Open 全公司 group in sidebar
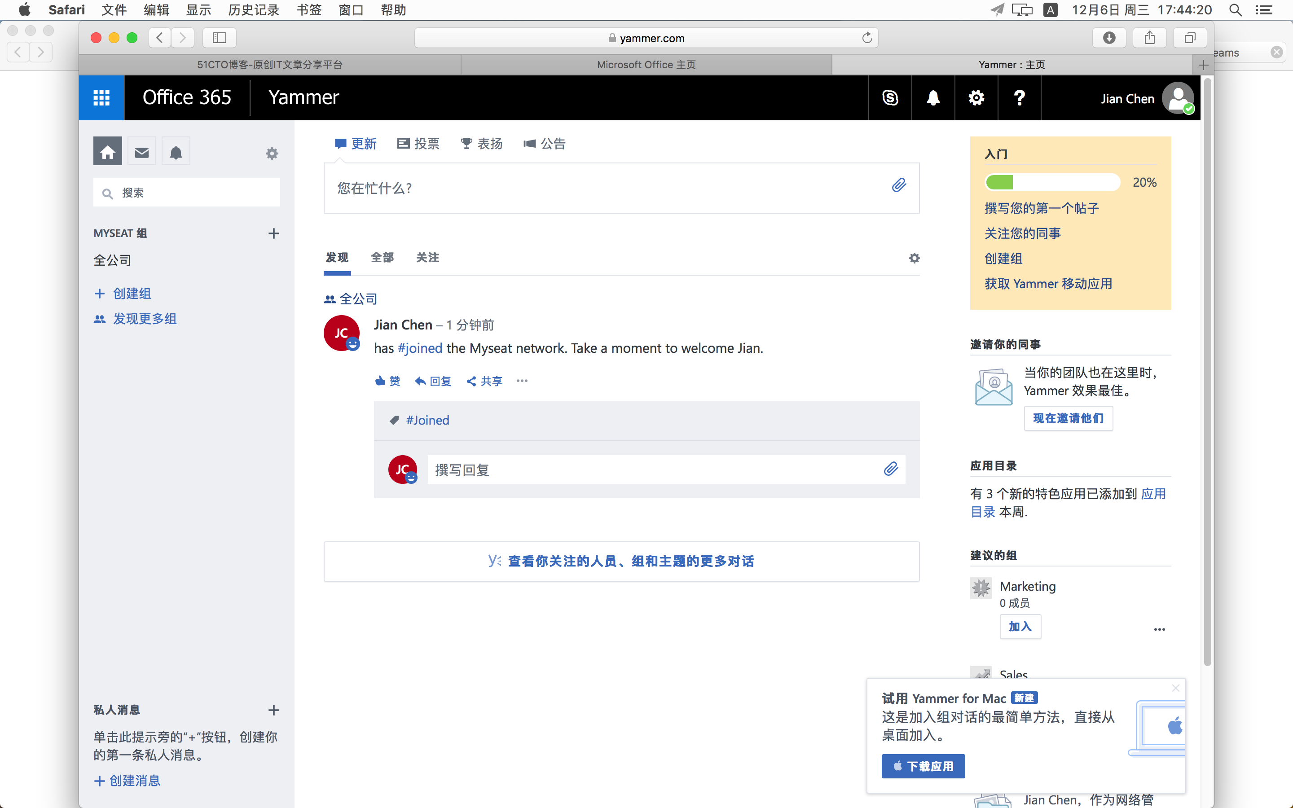The image size is (1293, 808). (112, 260)
